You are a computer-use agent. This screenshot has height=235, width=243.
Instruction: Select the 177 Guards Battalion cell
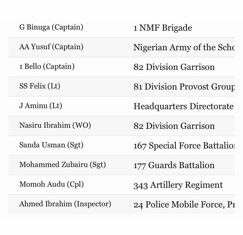174,165
